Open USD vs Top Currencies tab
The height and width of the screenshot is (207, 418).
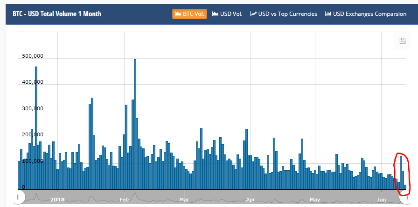284,14
